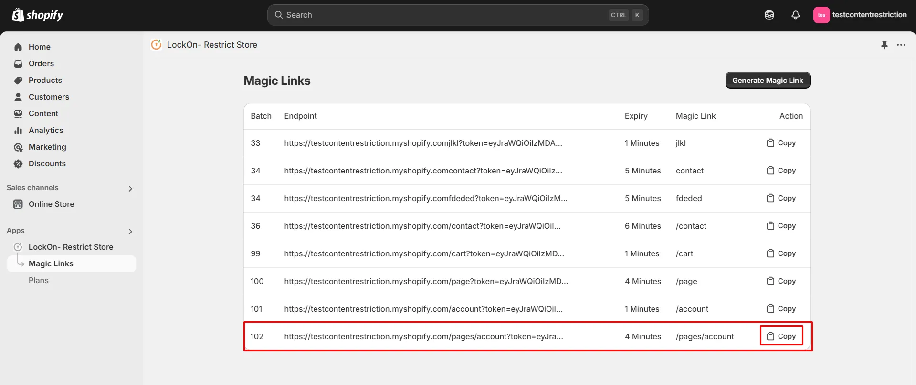Image resolution: width=916 pixels, height=385 pixels.
Task: Open the notifications bell
Action: coord(796,15)
